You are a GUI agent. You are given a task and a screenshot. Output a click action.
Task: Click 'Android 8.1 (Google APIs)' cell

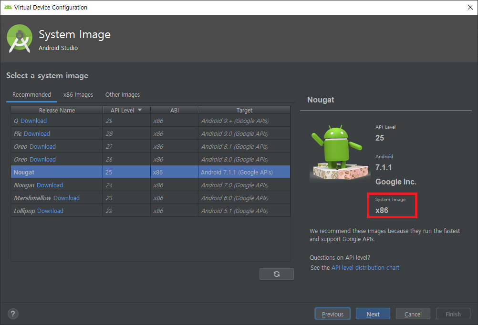click(244, 146)
